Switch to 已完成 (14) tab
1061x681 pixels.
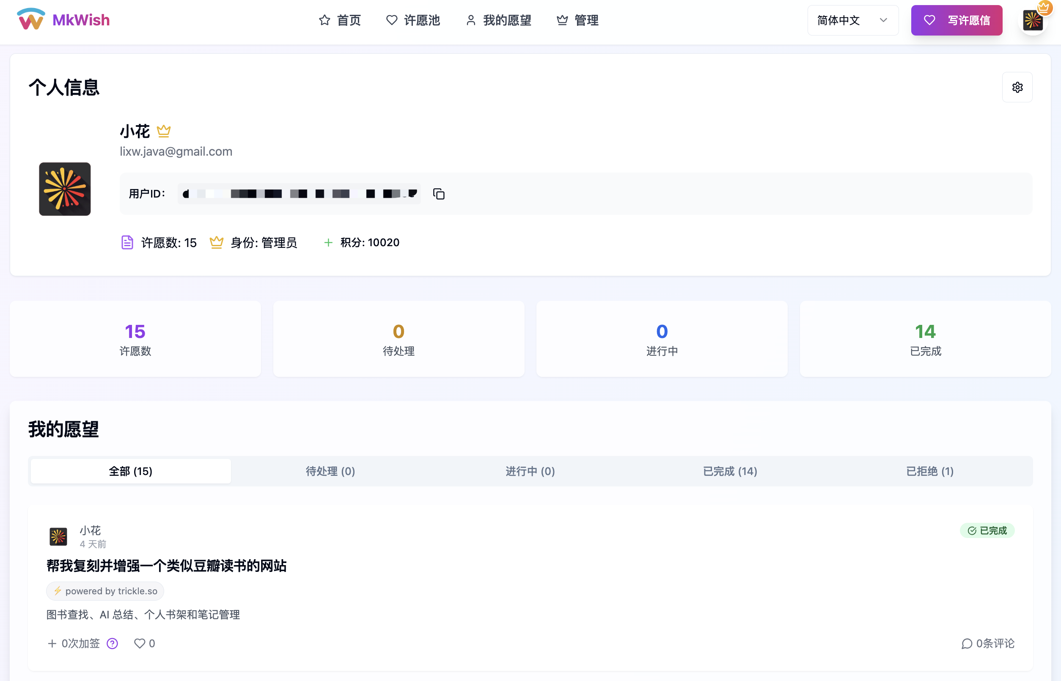(x=730, y=471)
